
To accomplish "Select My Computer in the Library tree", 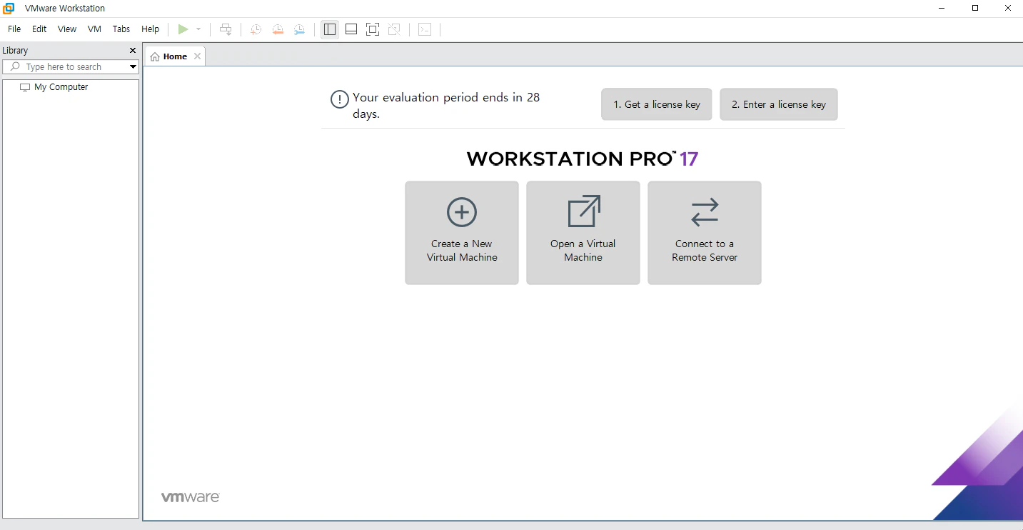I will (x=61, y=87).
